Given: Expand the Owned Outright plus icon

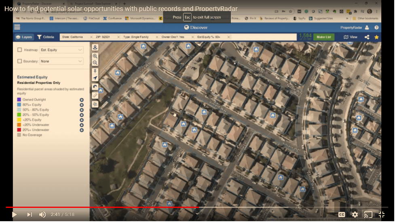Looking at the screenshot, I should click(x=82, y=100).
